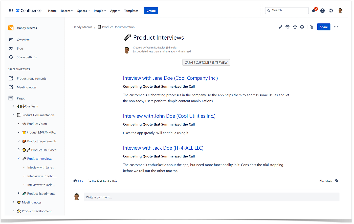Click the Meeting notes shortcut icon
This screenshot has height=224, width=354.
tap(11, 87)
